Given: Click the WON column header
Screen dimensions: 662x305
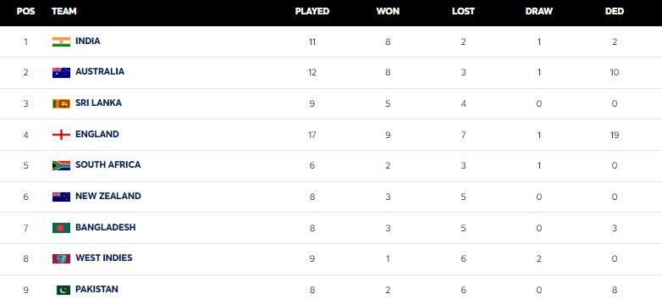Looking at the screenshot, I should pyautogui.click(x=388, y=11).
